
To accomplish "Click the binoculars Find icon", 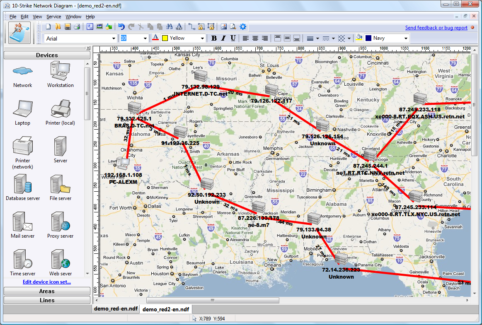I will [169, 27].
